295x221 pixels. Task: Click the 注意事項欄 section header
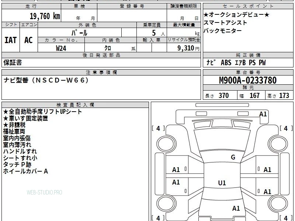coord(101,72)
